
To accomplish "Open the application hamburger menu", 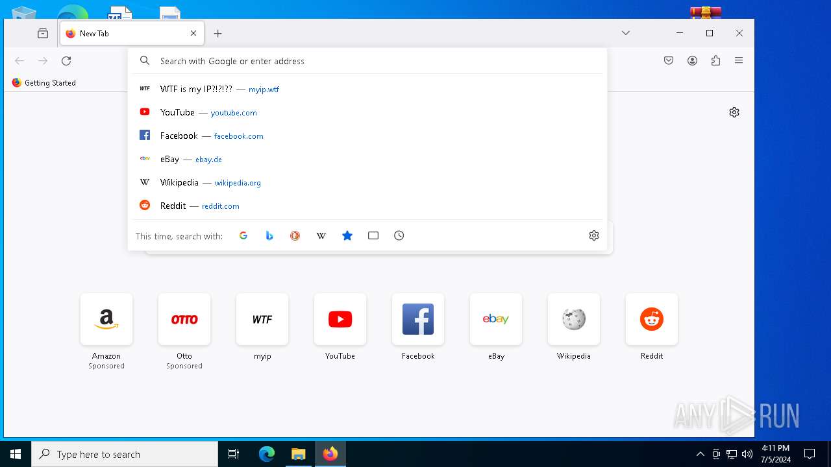I will [739, 60].
